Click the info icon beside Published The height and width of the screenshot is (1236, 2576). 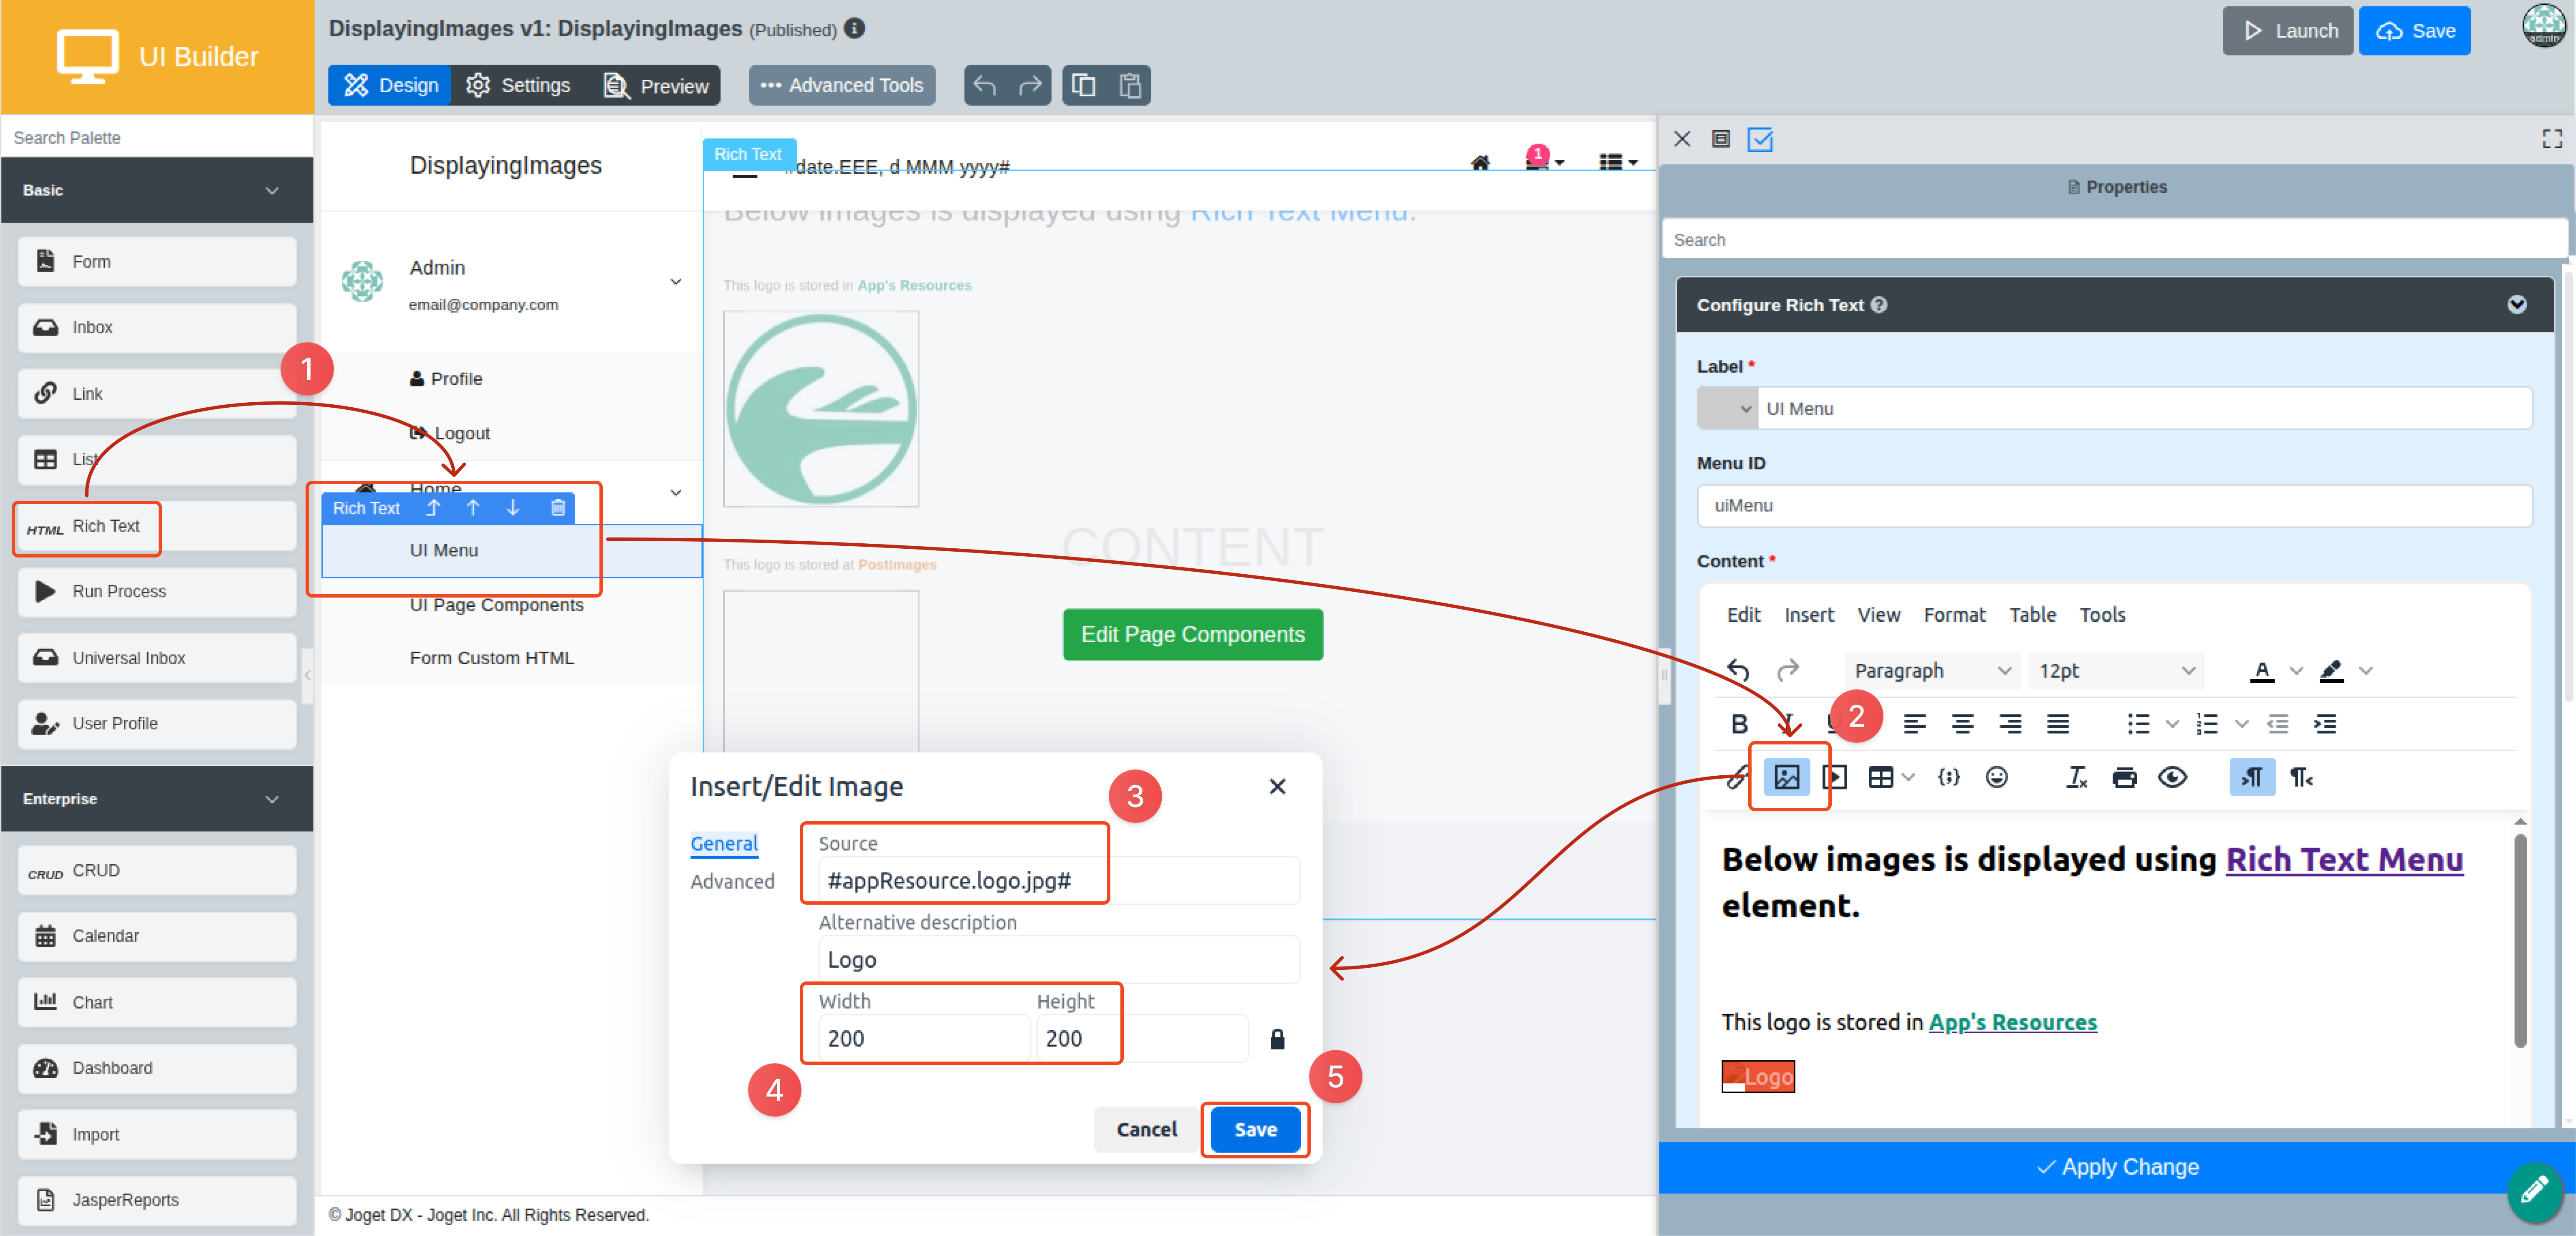click(854, 29)
